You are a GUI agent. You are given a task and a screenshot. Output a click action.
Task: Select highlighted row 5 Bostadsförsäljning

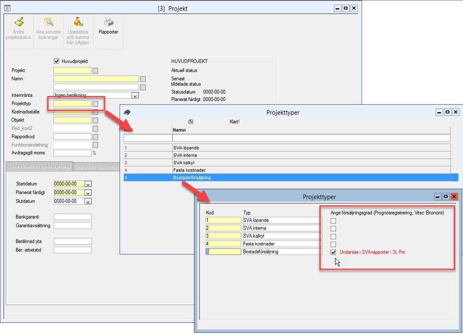pyautogui.click(x=291, y=177)
